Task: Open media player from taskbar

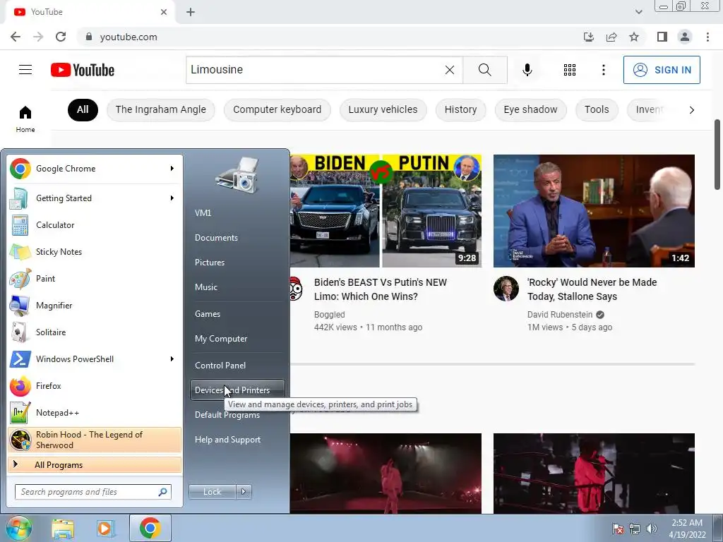Action: [106, 528]
